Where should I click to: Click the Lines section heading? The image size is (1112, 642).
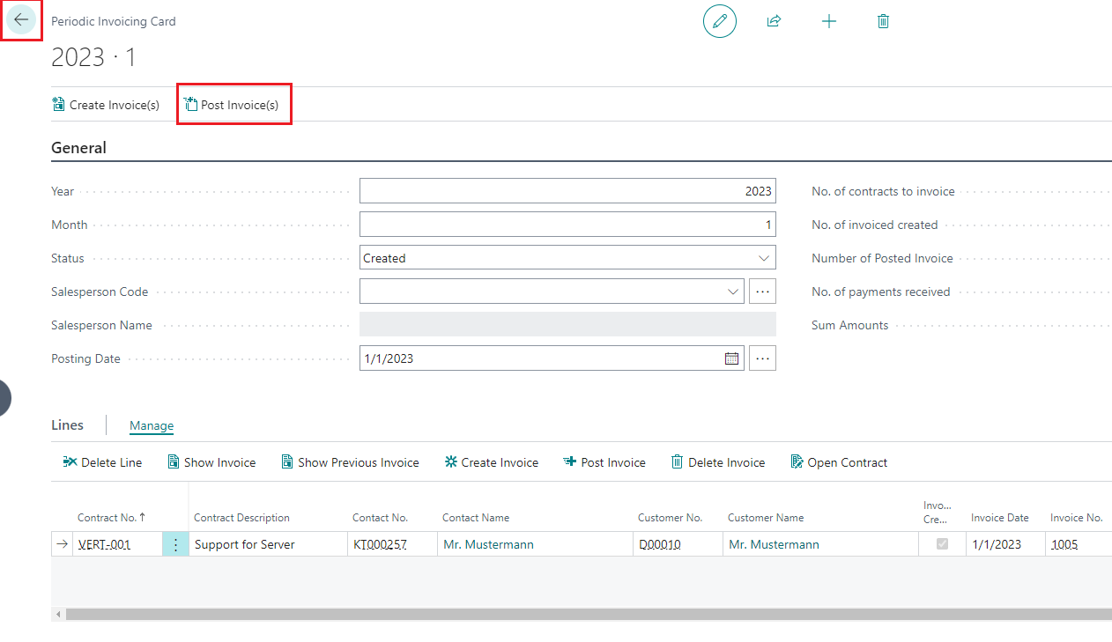tap(68, 424)
